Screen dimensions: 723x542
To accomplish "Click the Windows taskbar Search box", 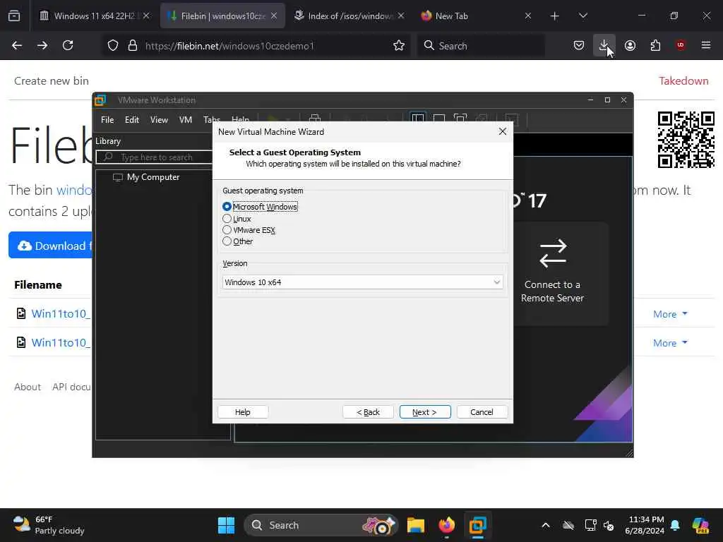I will 321,525.
